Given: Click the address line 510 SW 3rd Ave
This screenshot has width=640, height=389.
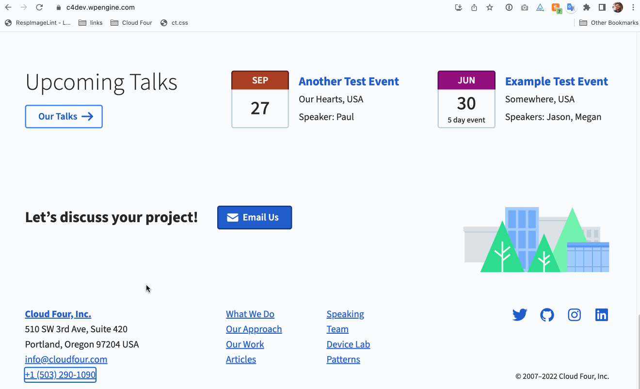Looking at the screenshot, I should tap(76, 329).
